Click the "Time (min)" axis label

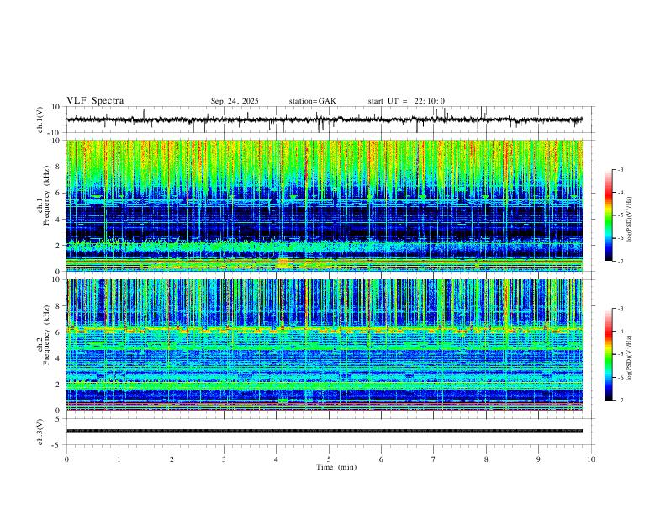pos(336,467)
